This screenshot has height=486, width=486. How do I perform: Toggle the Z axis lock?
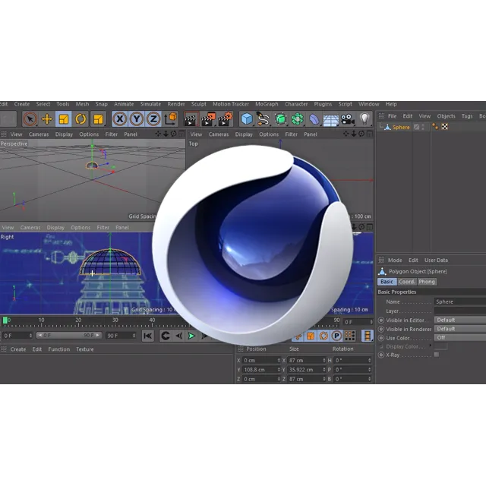[x=153, y=118]
